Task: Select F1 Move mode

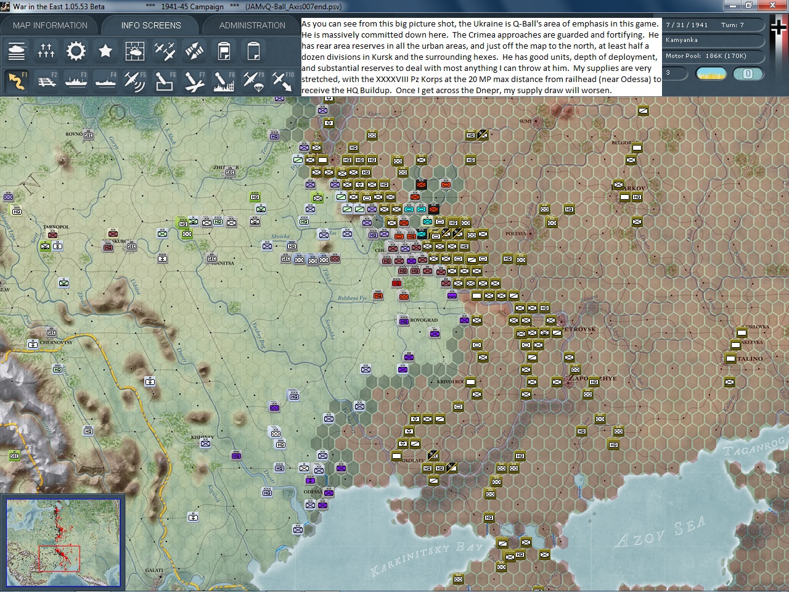Action: 17,81
